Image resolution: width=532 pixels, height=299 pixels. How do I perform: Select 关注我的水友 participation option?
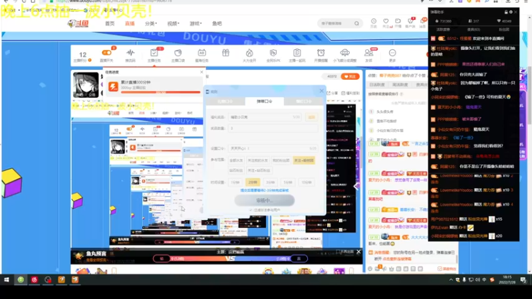pyautogui.click(x=257, y=160)
